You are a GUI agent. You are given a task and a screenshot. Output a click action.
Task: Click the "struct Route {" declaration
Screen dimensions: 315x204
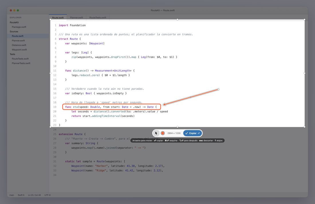[x=70, y=39]
